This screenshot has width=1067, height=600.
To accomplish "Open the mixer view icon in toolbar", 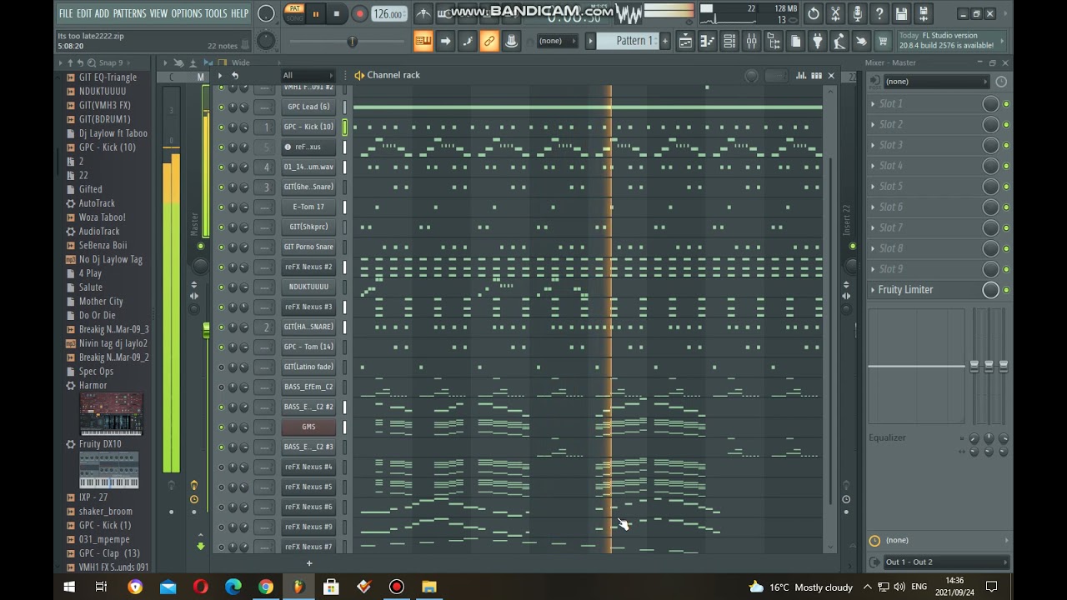I will pos(752,41).
